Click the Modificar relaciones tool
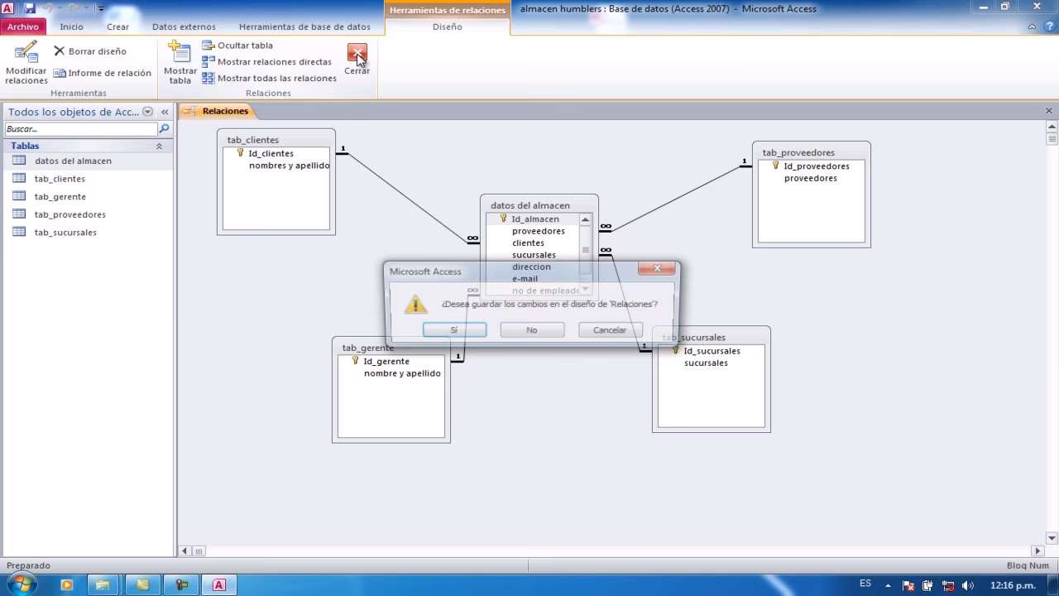This screenshot has width=1059, height=596. tap(26, 62)
